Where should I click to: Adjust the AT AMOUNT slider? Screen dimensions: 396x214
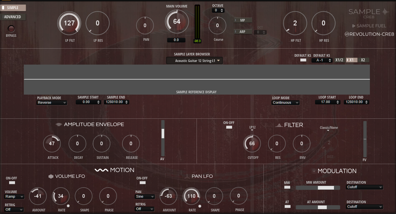pos(317,207)
